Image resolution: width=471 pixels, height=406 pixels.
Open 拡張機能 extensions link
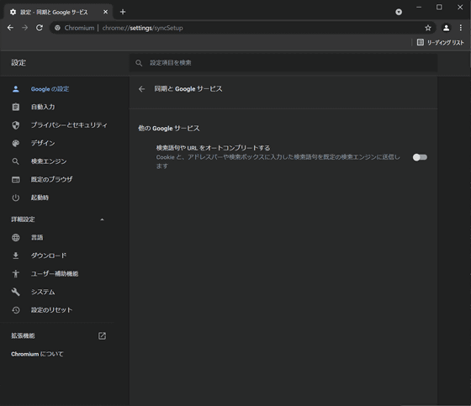pyautogui.click(x=23, y=335)
